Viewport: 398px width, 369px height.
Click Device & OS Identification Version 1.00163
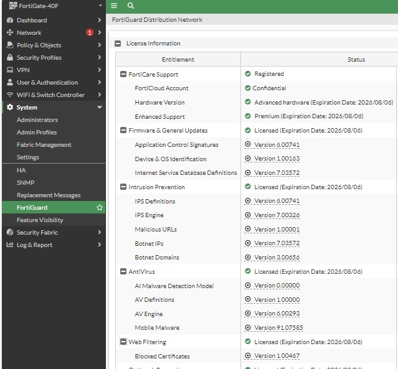pyautogui.click(x=277, y=159)
